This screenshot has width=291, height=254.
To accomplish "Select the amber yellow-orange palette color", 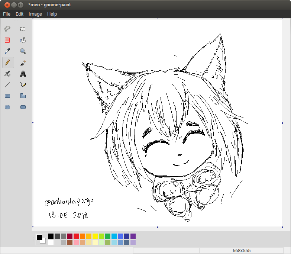I will click(89, 236).
